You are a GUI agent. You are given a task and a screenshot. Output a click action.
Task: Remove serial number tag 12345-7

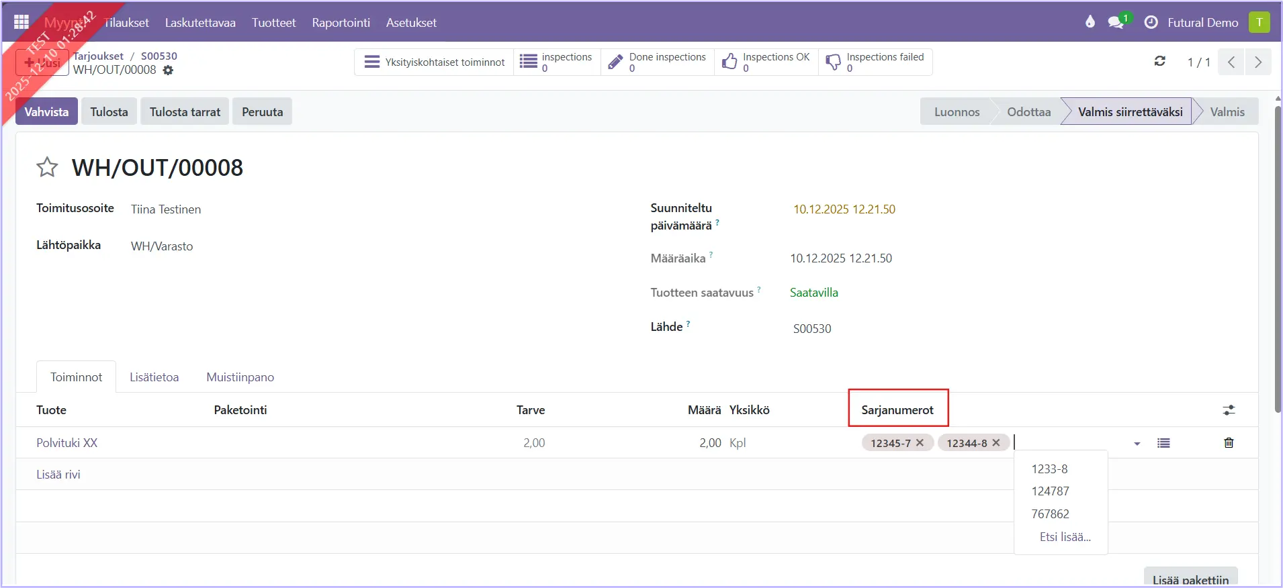tap(920, 443)
